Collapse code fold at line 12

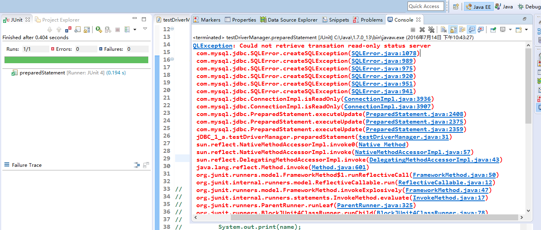(172, 29)
